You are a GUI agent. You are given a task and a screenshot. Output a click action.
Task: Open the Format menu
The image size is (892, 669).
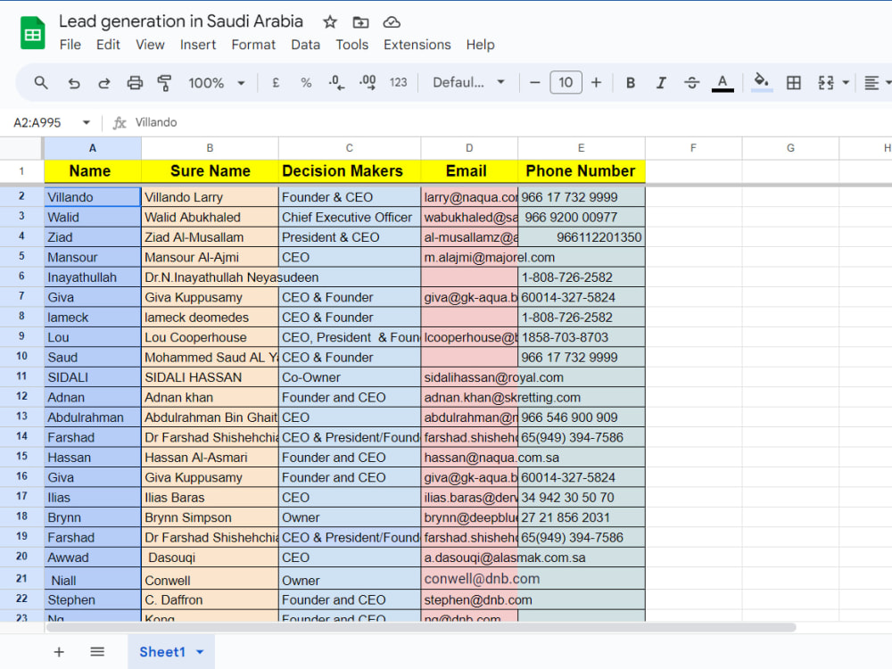(253, 45)
